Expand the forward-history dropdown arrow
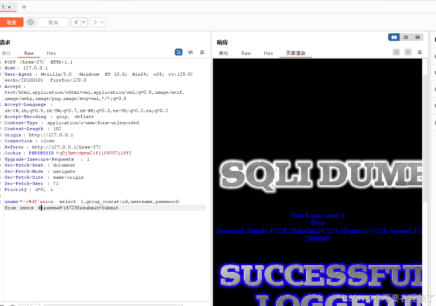The width and height of the screenshot is (436, 306). [102, 22]
